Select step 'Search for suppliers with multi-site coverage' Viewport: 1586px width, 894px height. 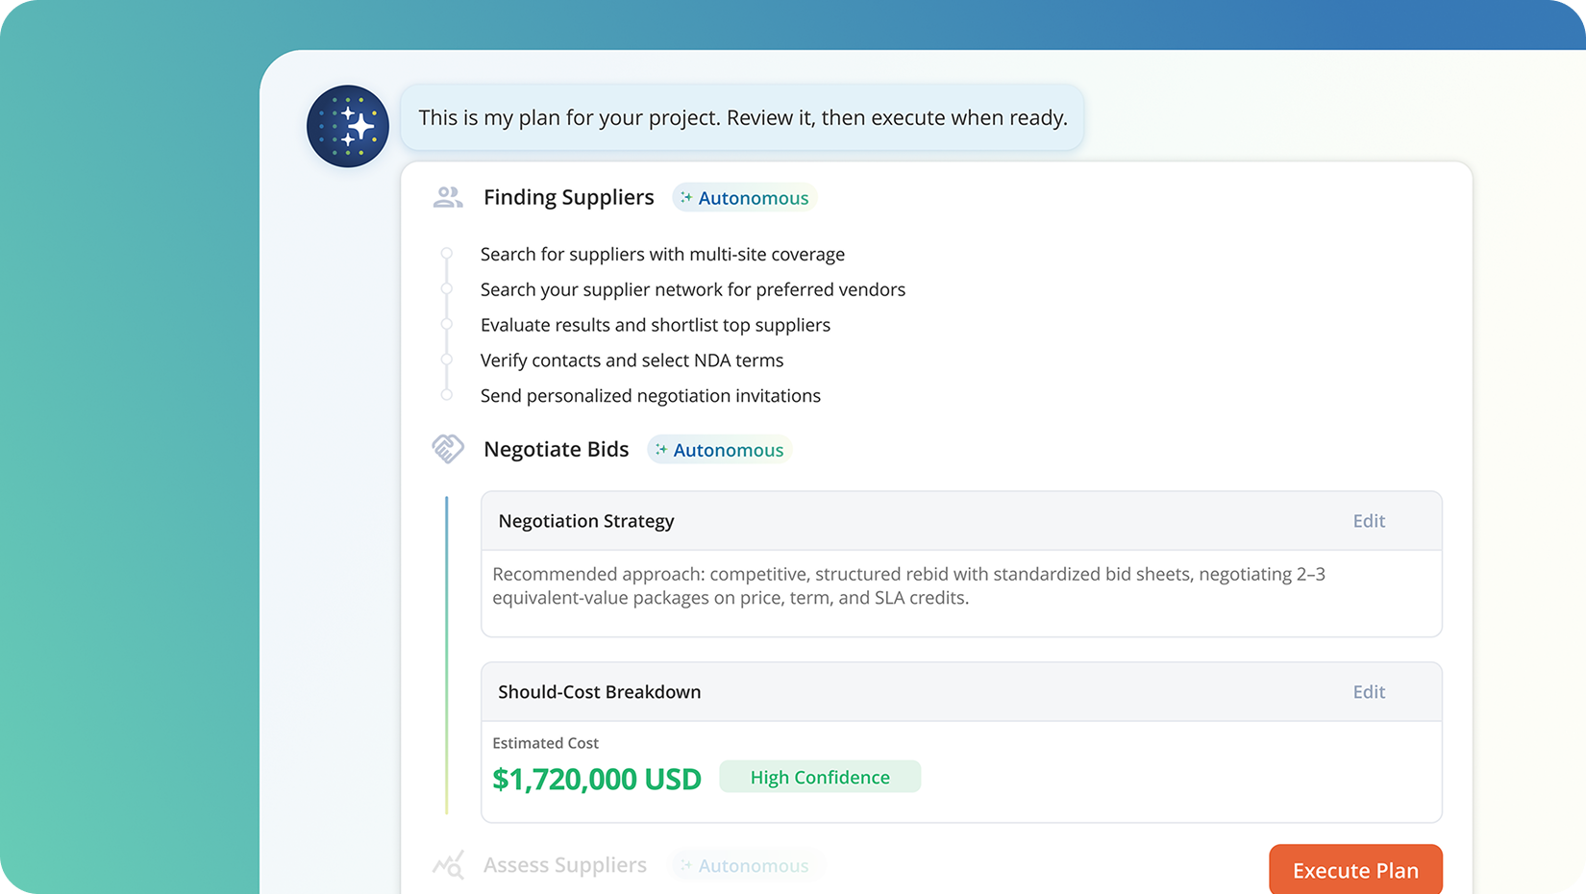point(662,254)
